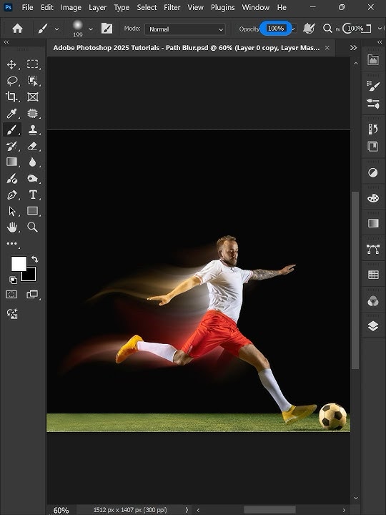Screen dimensions: 386x515
Task: Open the Swatches grid panel icon
Action: (373, 275)
